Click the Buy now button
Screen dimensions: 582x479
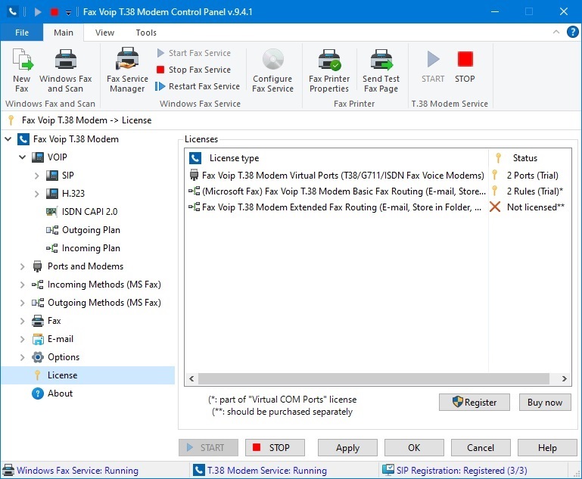[544, 403]
